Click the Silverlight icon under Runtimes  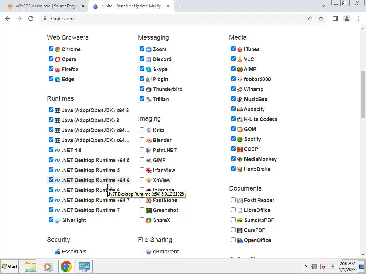click(58, 220)
